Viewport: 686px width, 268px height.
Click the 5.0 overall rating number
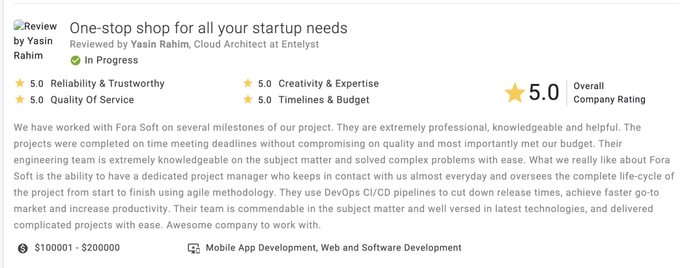pyautogui.click(x=544, y=92)
